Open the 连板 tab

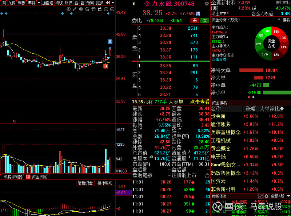(x=22, y=3)
